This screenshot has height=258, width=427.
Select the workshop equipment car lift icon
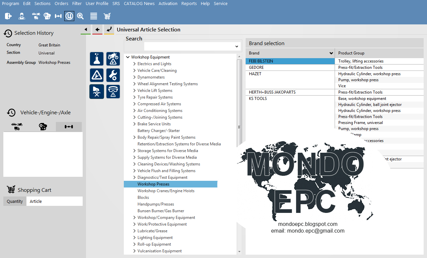97,92
